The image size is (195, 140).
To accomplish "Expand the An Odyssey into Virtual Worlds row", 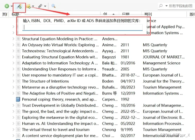I will pyautogui.click(x=13, y=45).
